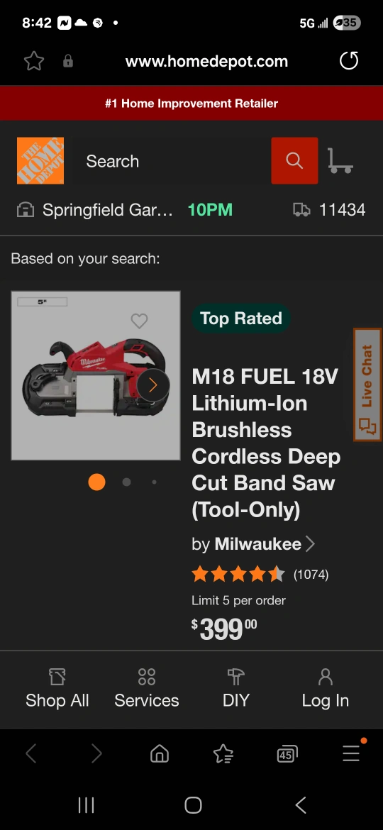Change delivery ZIP code 11434
The height and width of the screenshot is (830, 383).
(x=329, y=210)
